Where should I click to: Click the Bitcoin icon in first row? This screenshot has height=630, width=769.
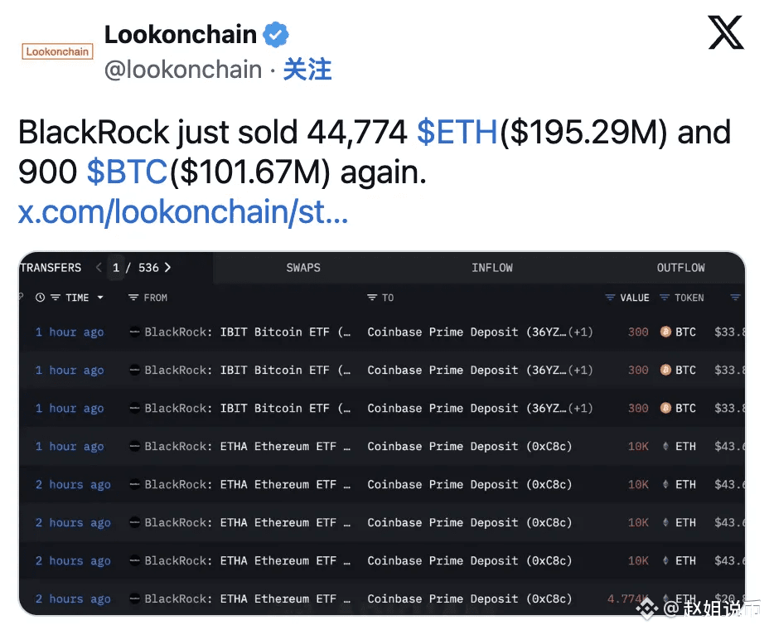(x=665, y=332)
